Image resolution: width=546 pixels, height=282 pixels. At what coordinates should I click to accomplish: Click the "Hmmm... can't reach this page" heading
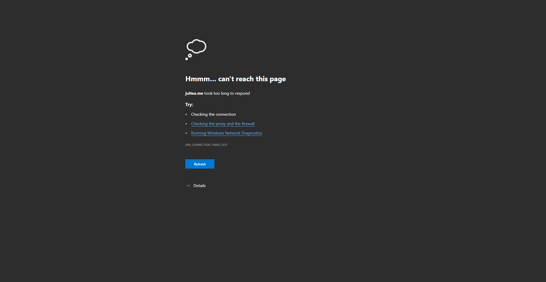(236, 79)
